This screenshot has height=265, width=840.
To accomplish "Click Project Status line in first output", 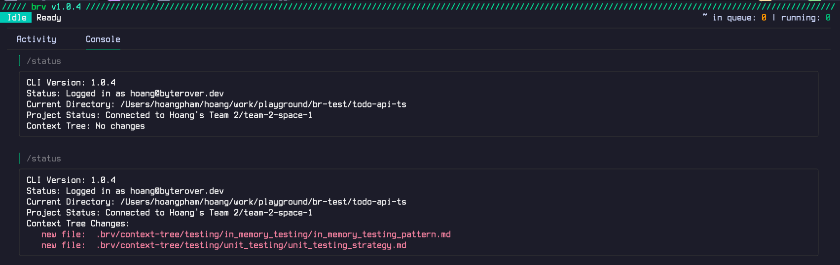I will tap(169, 115).
